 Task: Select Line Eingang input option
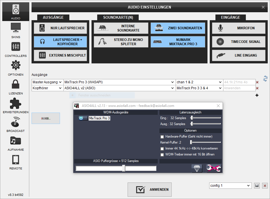click(239, 55)
